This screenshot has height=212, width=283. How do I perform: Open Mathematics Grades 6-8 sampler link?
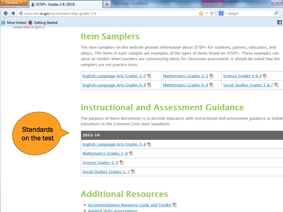click(x=185, y=85)
